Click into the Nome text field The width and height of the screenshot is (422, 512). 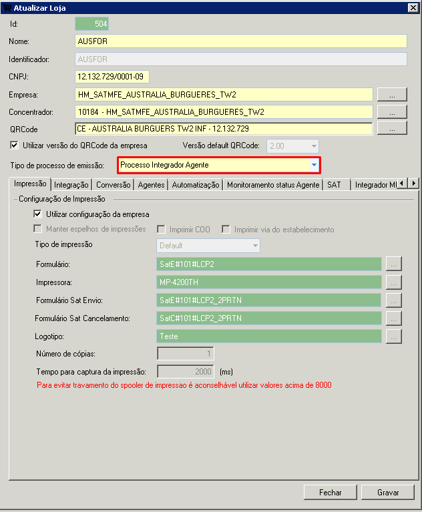point(241,41)
